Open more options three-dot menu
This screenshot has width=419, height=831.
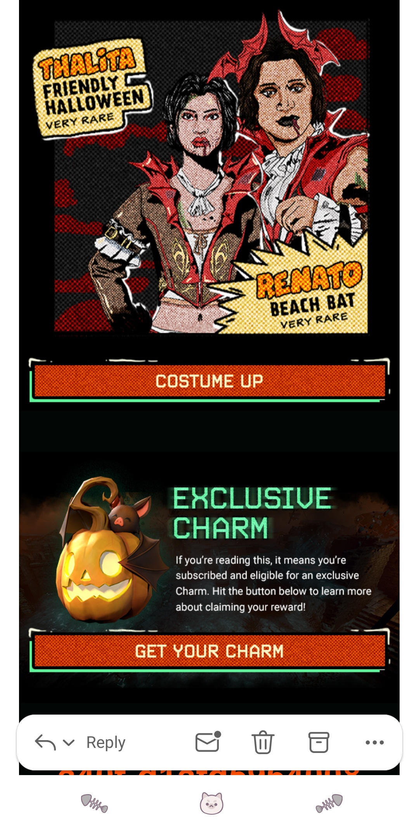[375, 742]
